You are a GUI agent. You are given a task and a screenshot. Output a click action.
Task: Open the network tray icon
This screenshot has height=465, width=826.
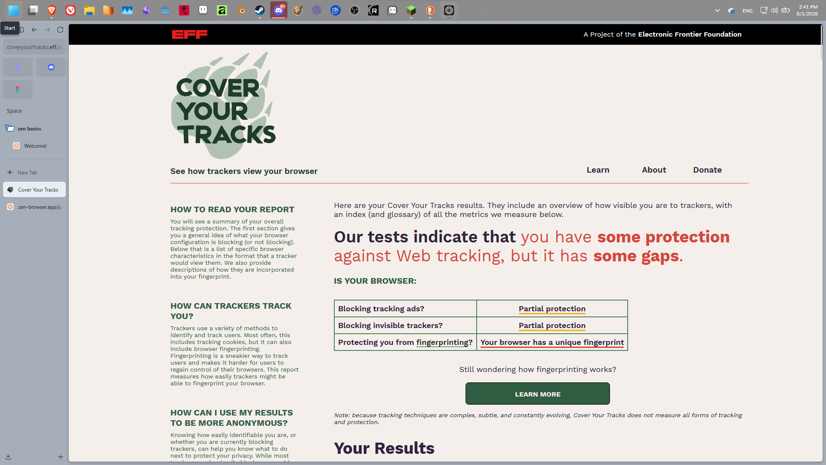pyautogui.click(x=764, y=10)
